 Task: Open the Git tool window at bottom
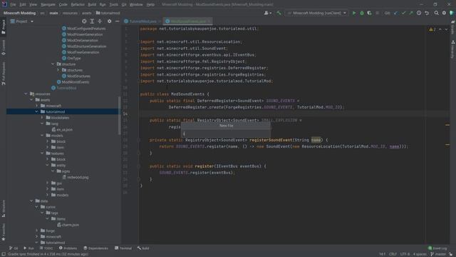pos(14,248)
